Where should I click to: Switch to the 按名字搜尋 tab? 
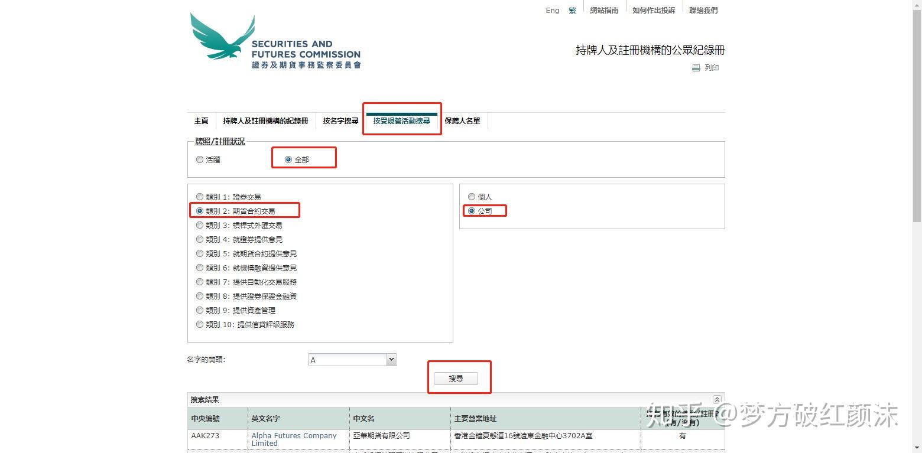340,121
